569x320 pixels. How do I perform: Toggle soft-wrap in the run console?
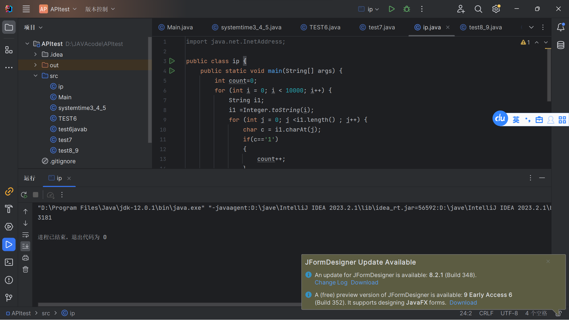(25, 235)
